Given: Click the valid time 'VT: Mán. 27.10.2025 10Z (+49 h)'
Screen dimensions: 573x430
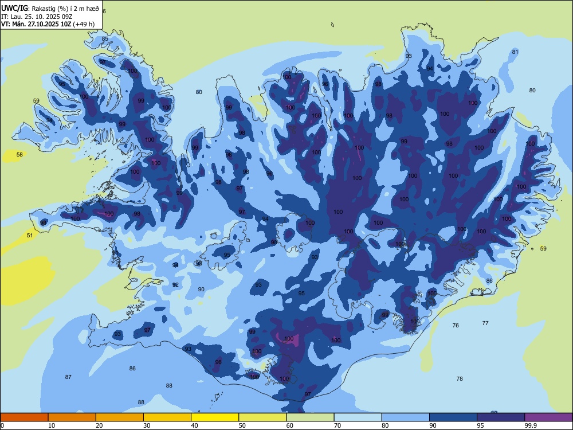Looking at the screenshot, I should (x=48, y=24).
